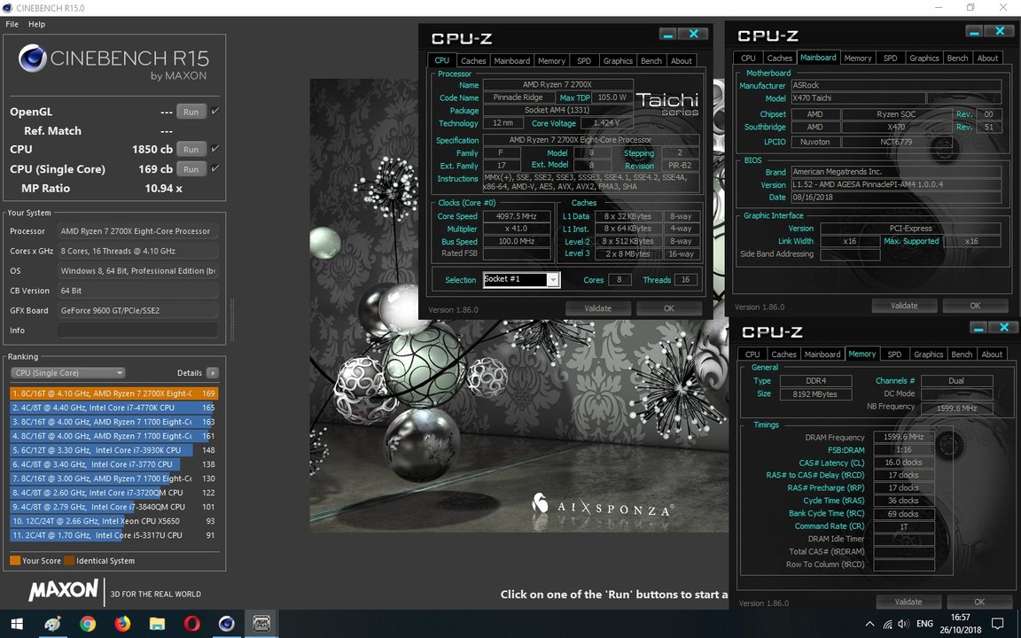
Task: Click the Cinebench R15 sphere logo
Action: (x=32, y=58)
